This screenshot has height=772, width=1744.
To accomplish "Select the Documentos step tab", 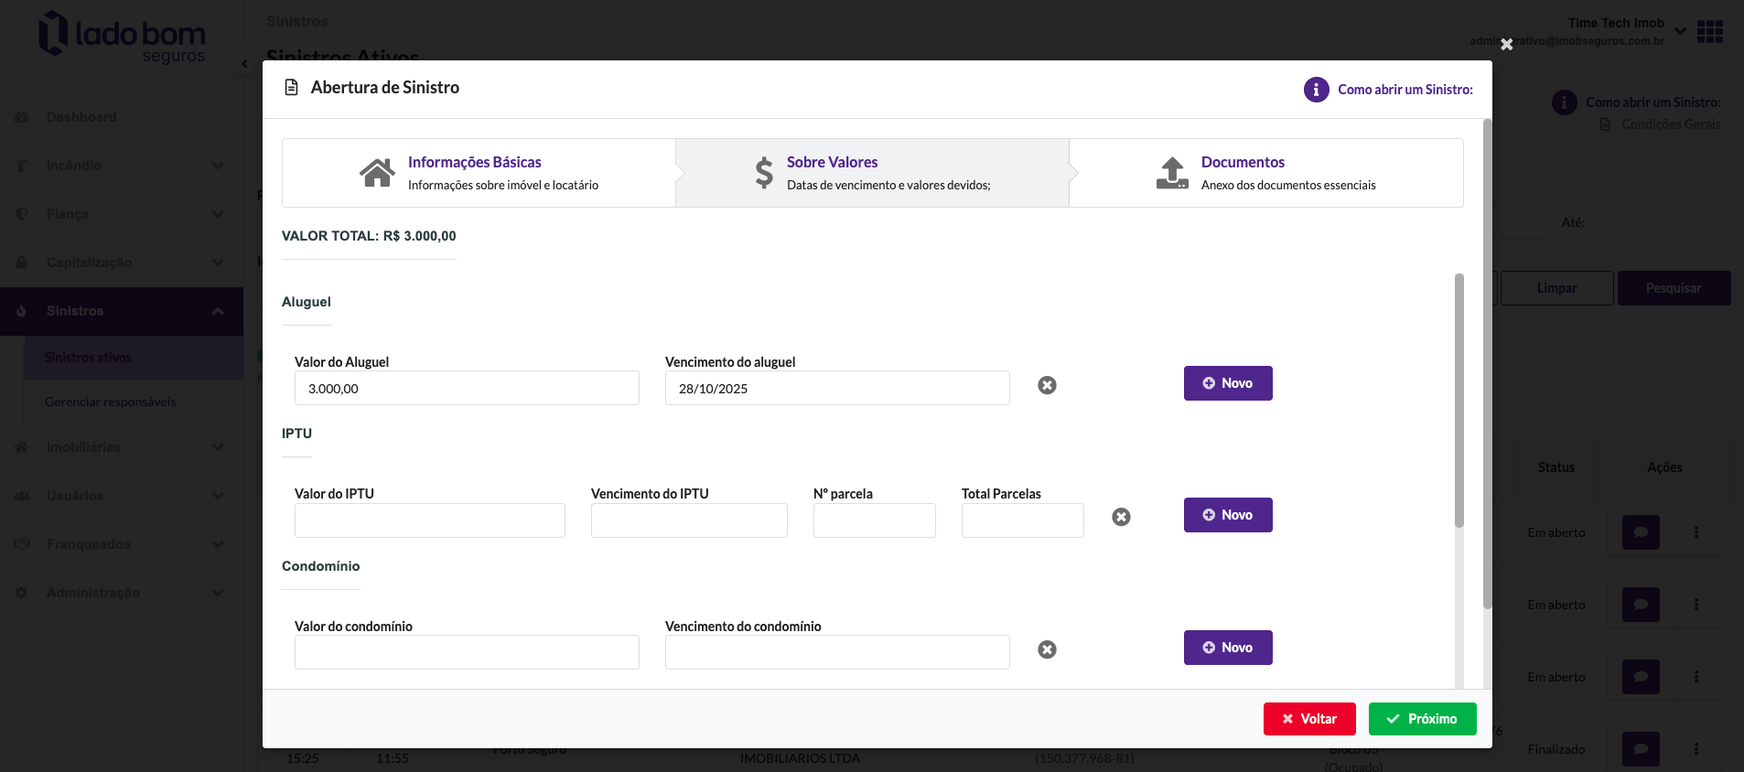I will tap(1266, 173).
